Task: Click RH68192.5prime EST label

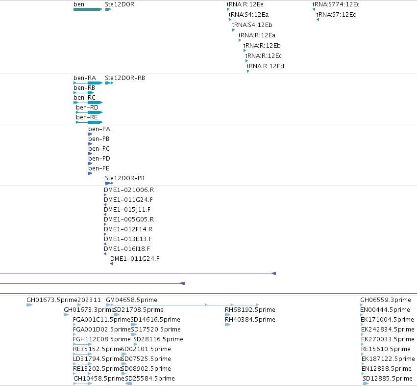Action: coord(250,310)
